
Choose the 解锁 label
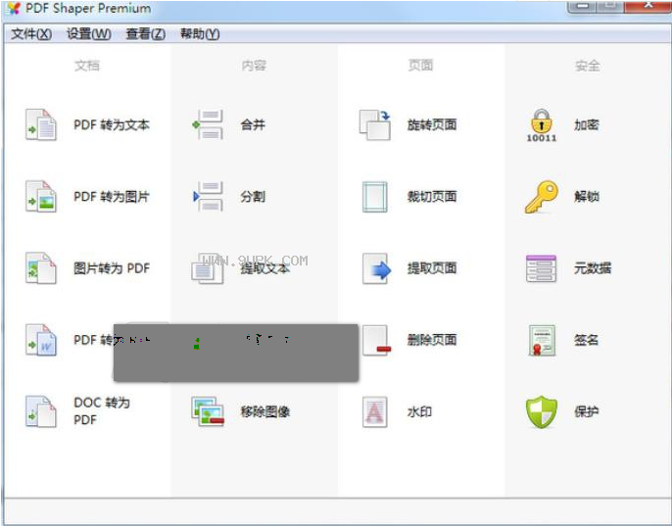coord(586,196)
